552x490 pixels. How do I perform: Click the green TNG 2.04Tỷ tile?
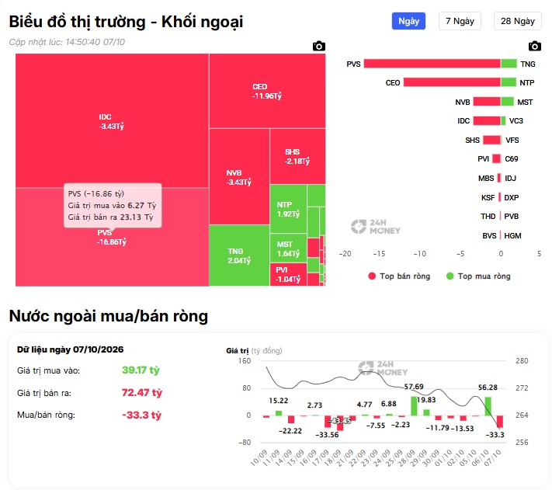pyautogui.click(x=239, y=255)
